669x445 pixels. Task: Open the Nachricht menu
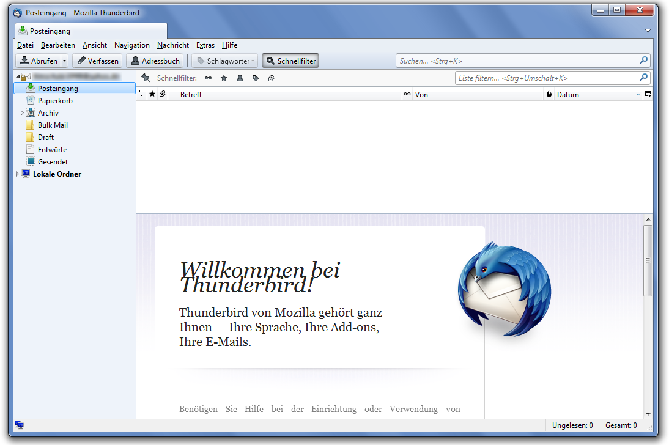click(172, 45)
